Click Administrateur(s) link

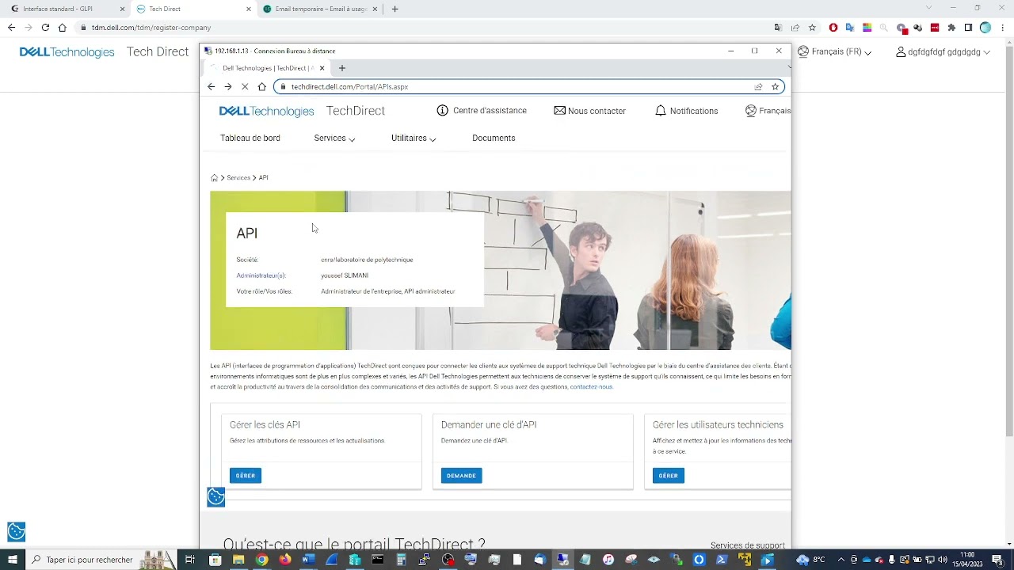pyautogui.click(x=261, y=275)
